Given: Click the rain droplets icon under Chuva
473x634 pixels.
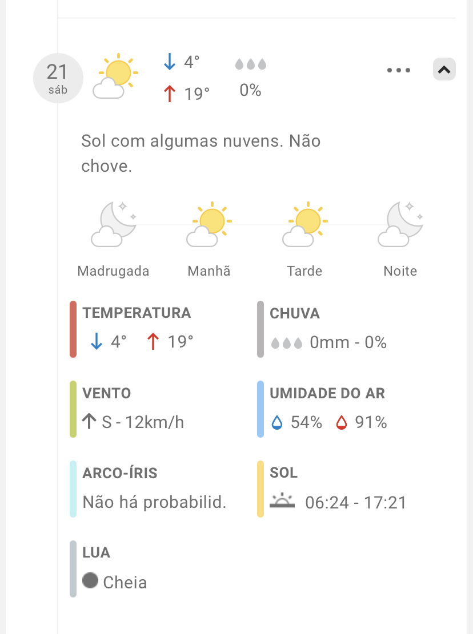Looking at the screenshot, I should (286, 342).
